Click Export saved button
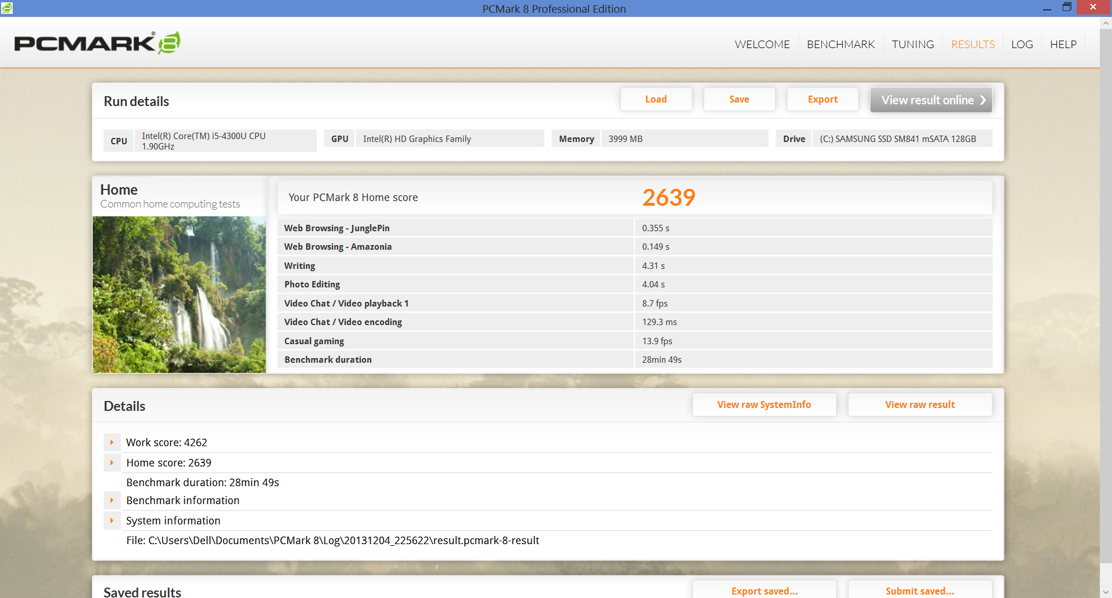The width and height of the screenshot is (1112, 598). 764,590
